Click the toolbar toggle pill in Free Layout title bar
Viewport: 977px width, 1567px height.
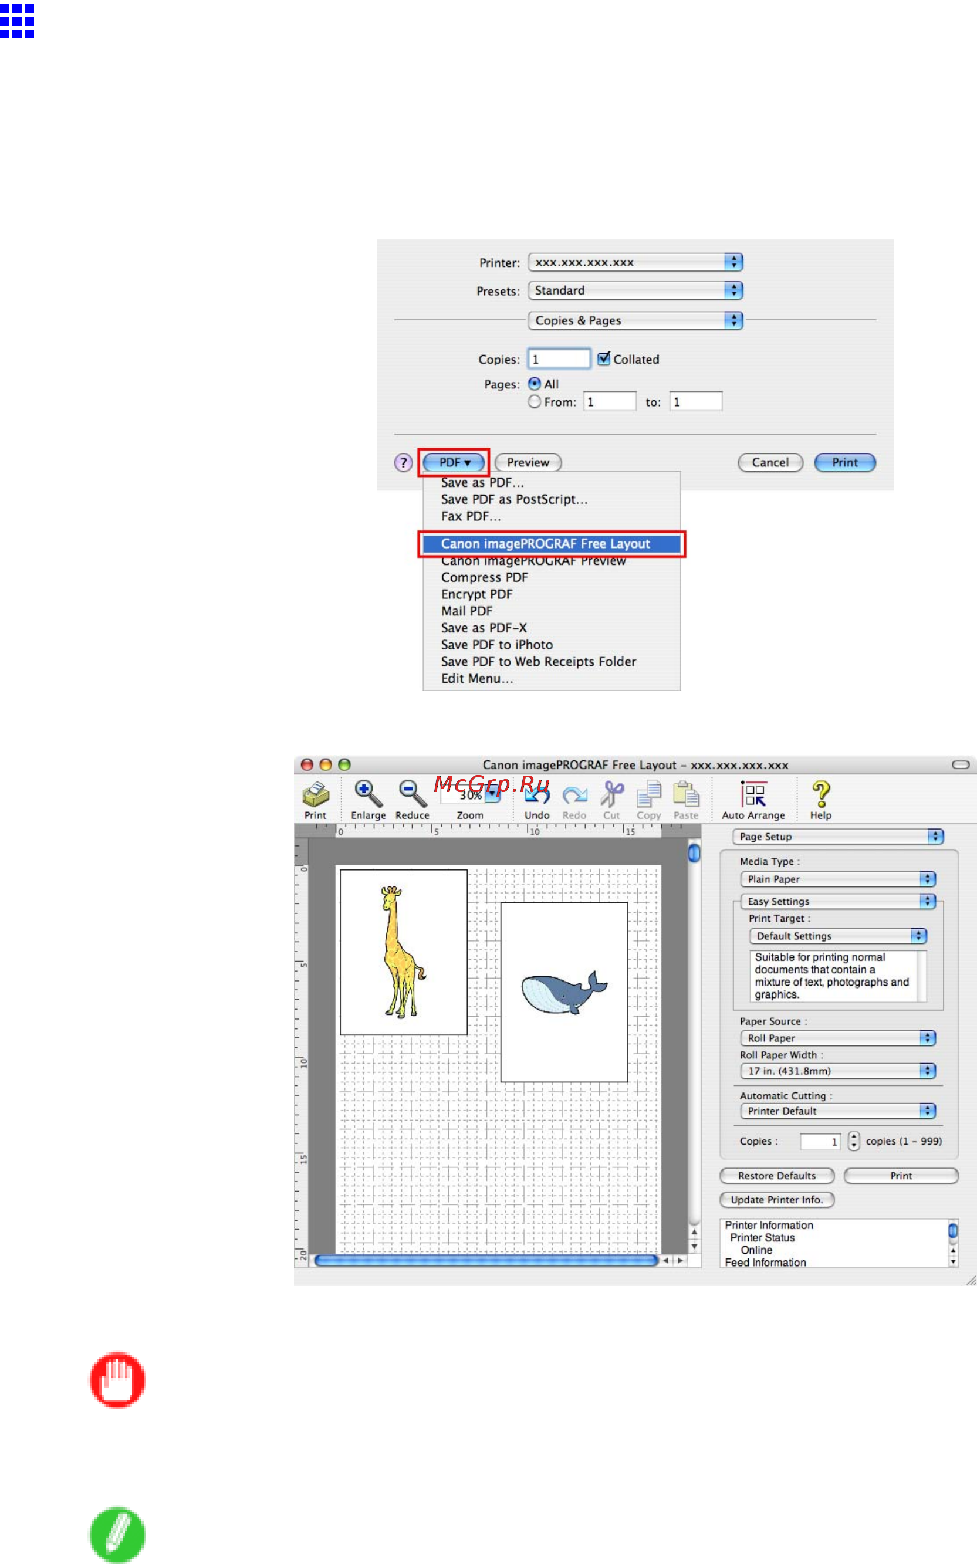click(x=960, y=765)
